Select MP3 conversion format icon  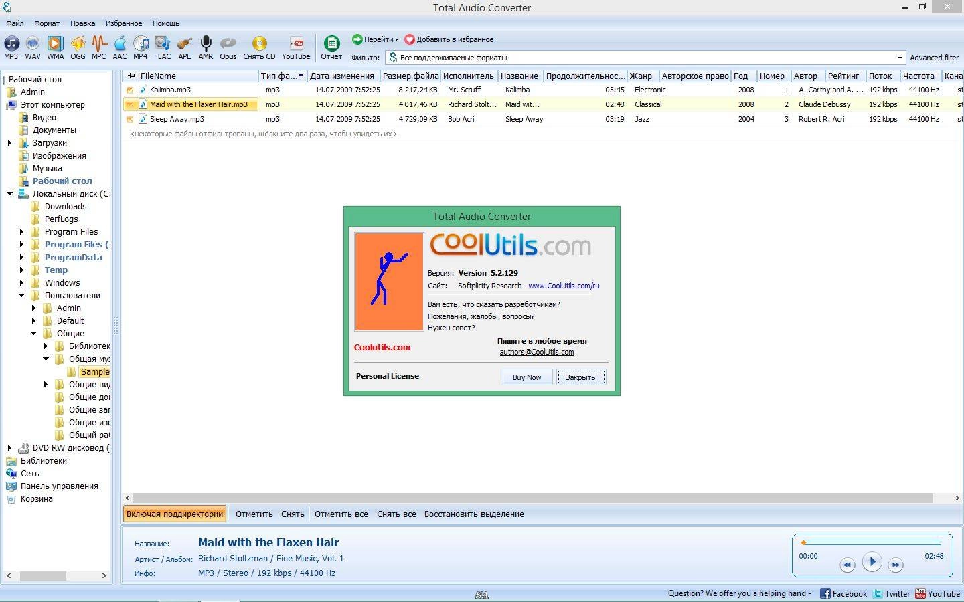point(11,48)
